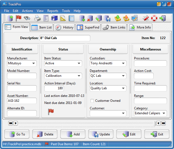This screenshot has height=149, width=174.
Task: Open the Category dropdown
Action: (164, 113)
